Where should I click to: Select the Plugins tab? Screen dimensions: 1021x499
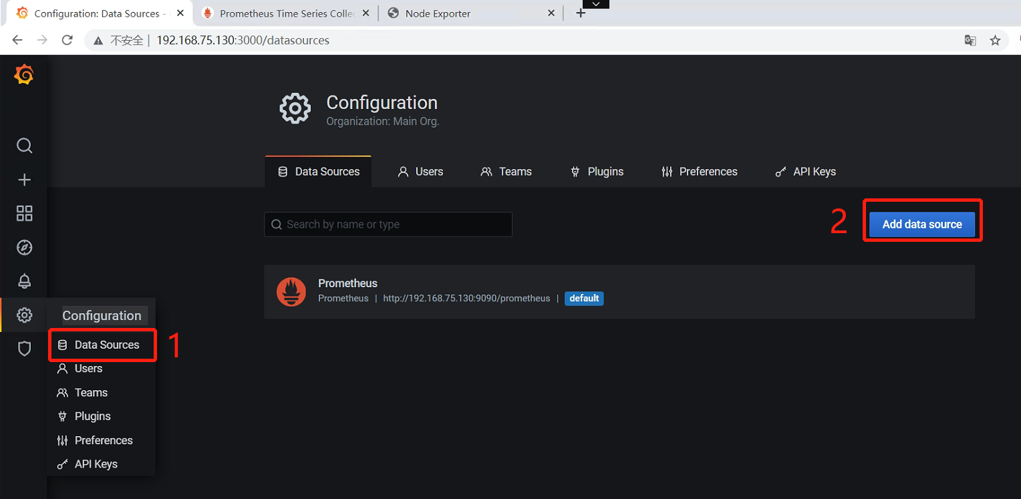pyautogui.click(x=597, y=172)
